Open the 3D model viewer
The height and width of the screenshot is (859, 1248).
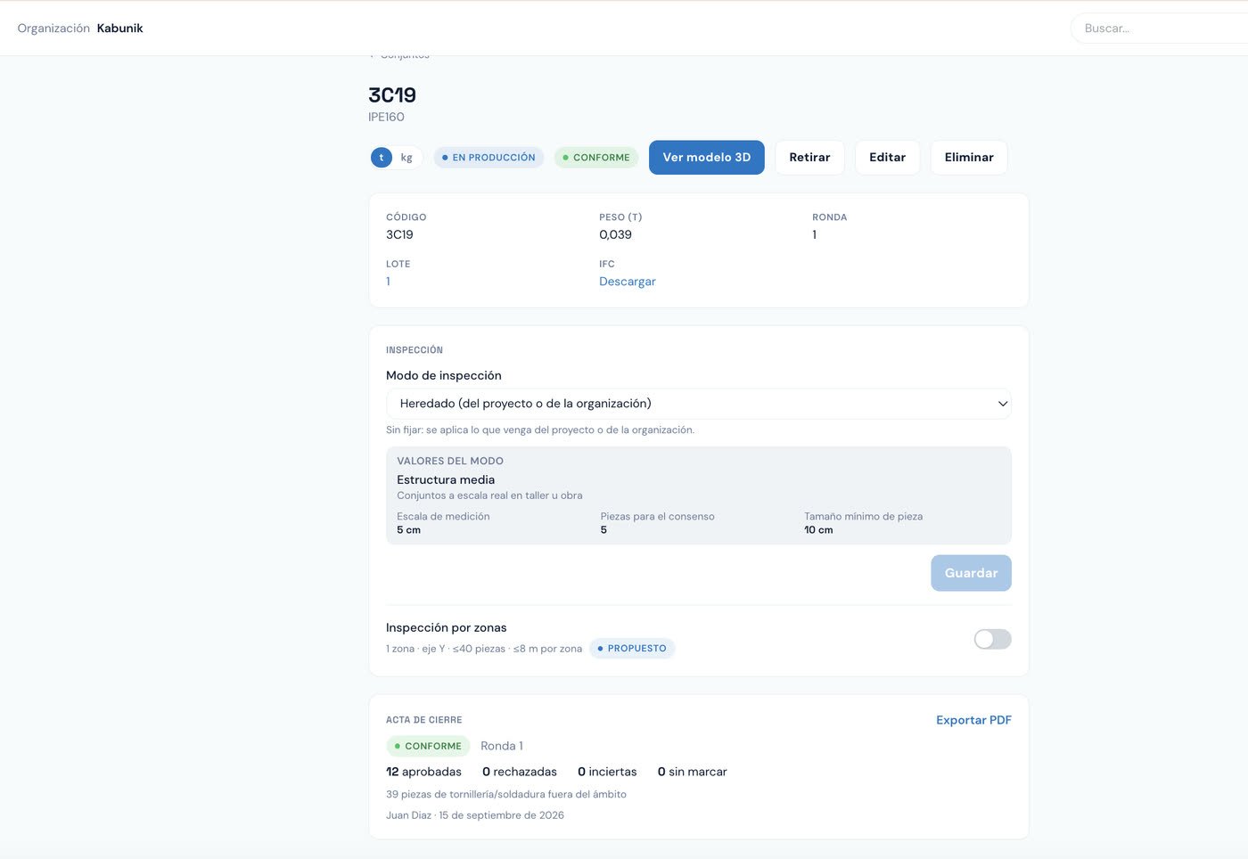(x=706, y=158)
